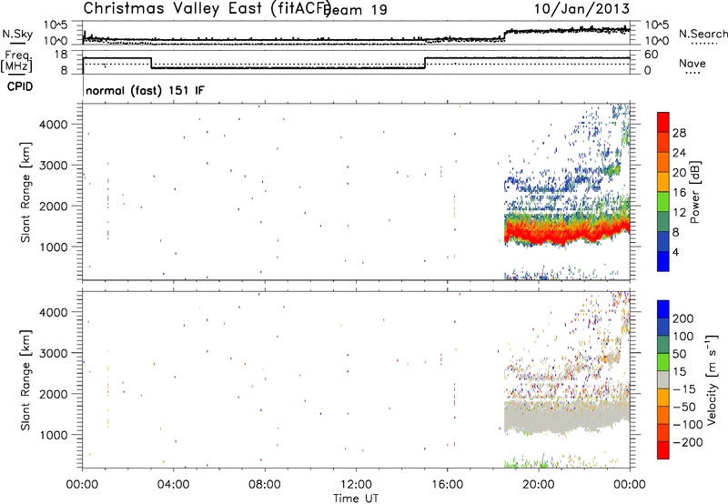Click the '20:00' time tick label
The image size is (728, 504).
coord(538,485)
